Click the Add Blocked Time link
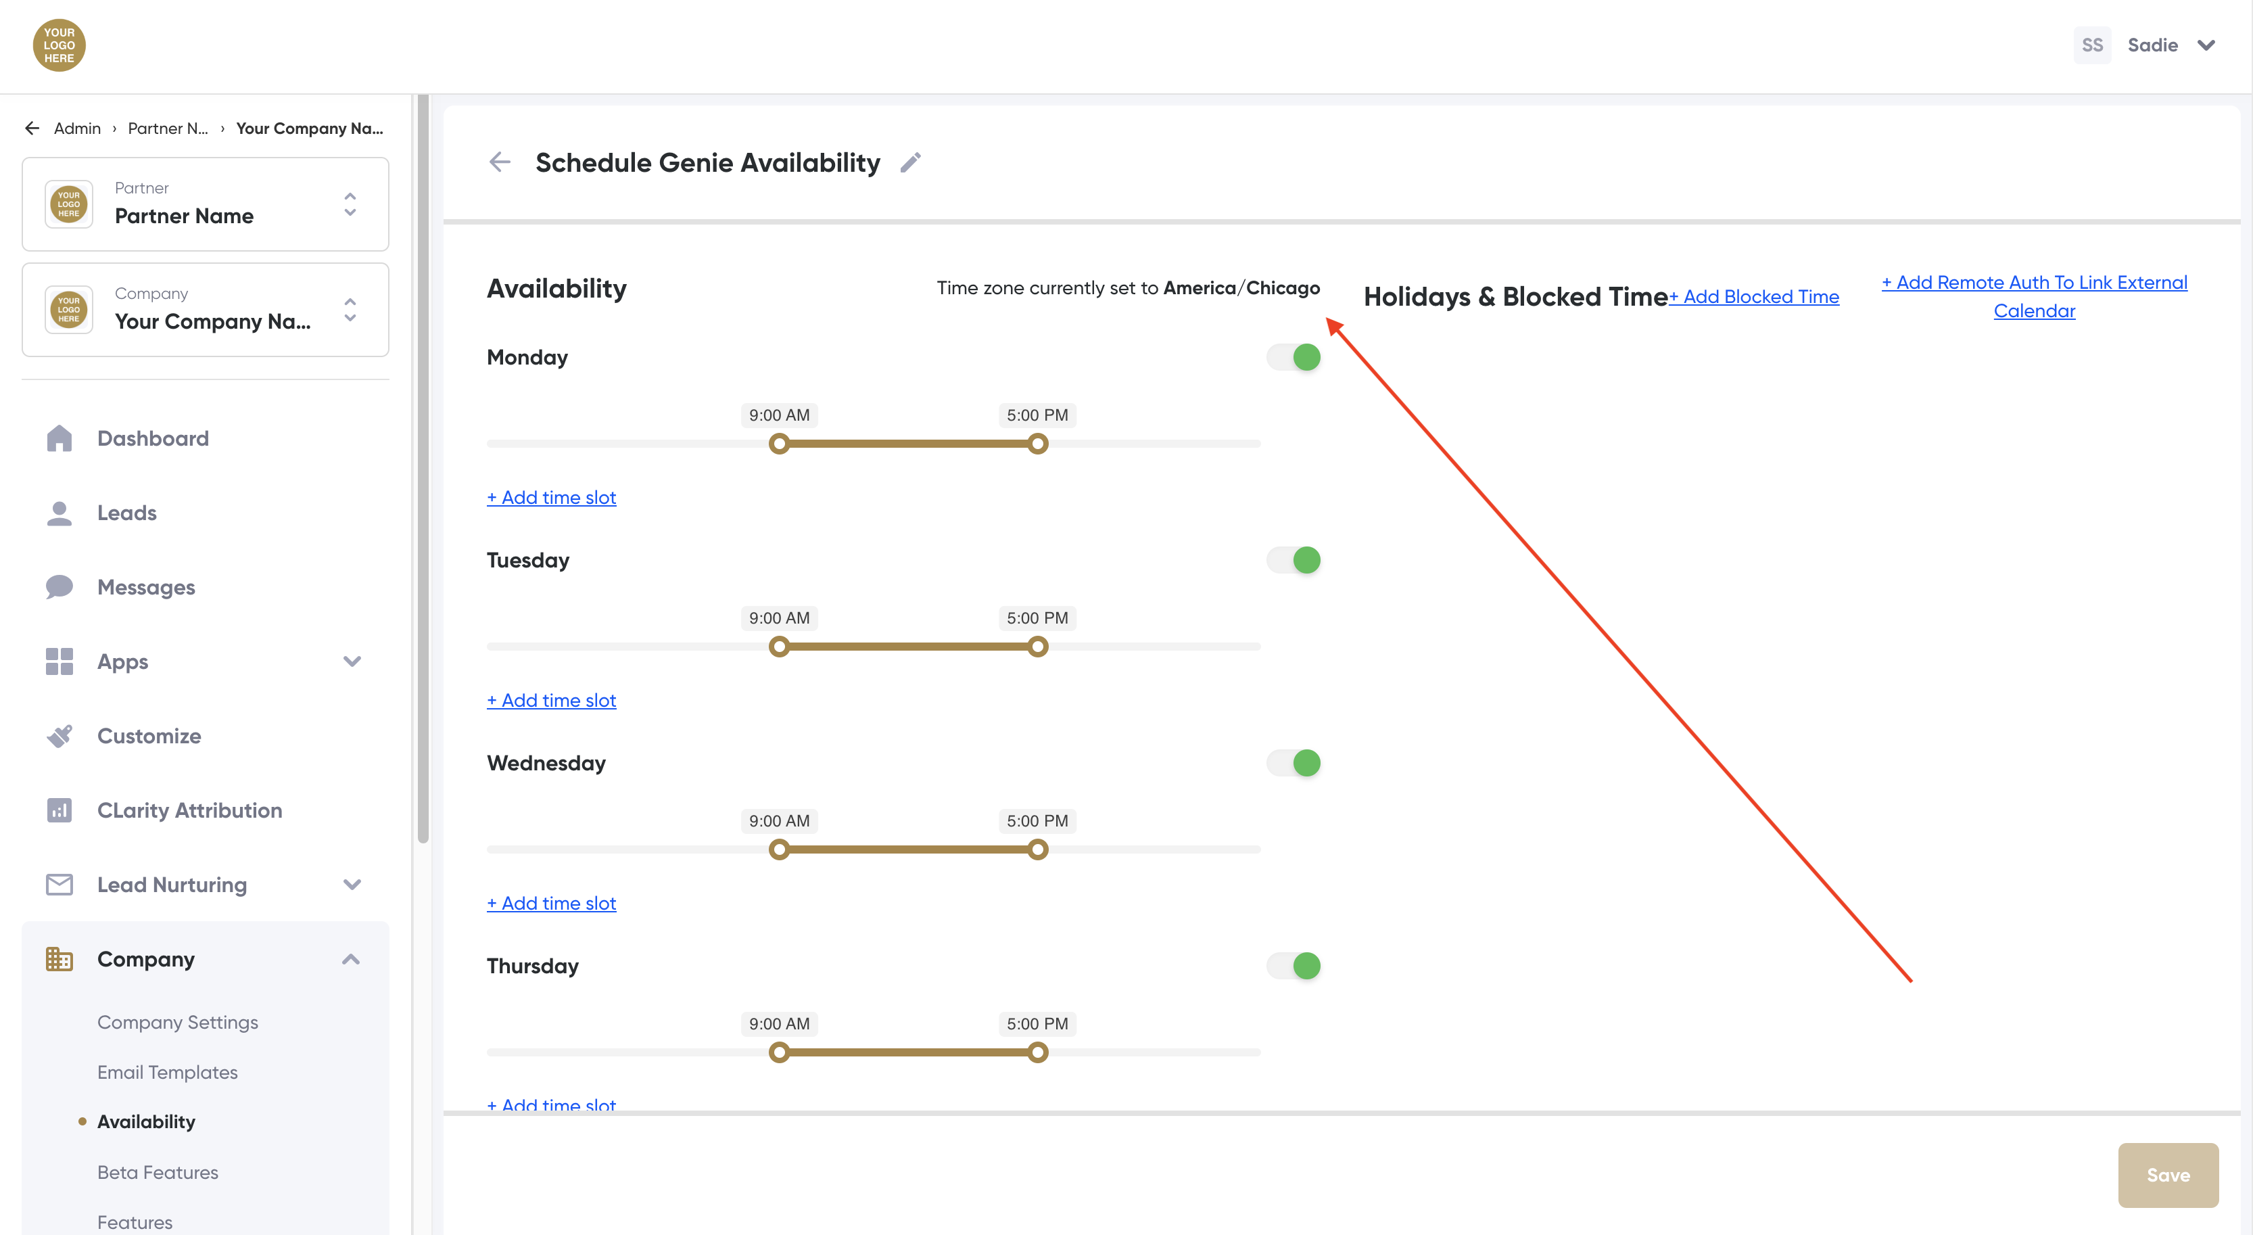This screenshot has width=2253, height=1235. click(1753, 296)
